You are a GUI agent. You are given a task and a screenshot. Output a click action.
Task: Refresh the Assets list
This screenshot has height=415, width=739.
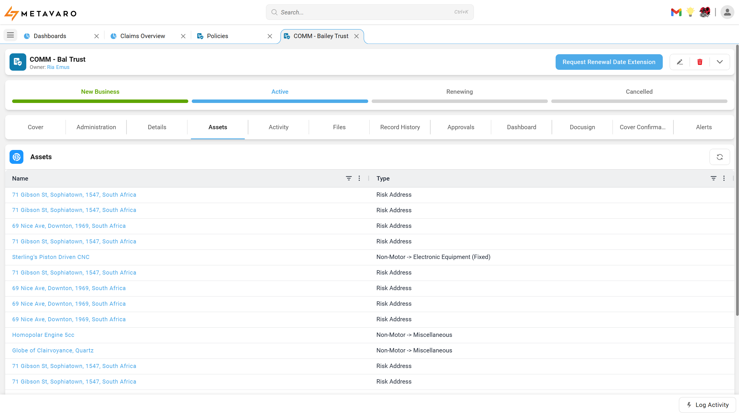click(x=719, y=157)
